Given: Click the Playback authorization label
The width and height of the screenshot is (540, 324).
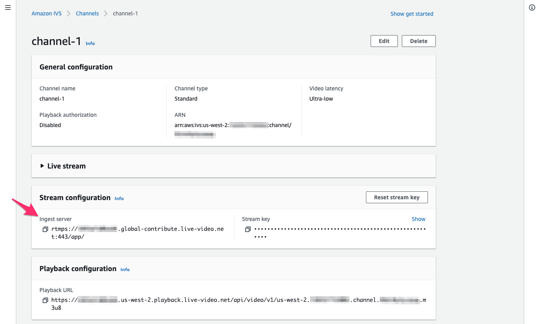Looking at the screenshot, I should point(68,115).
